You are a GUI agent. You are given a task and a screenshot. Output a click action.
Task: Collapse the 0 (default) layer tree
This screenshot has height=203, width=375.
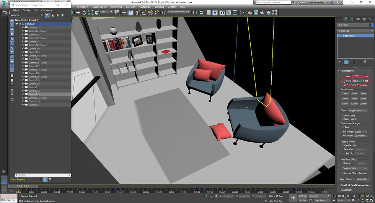[x=16, y=24]
